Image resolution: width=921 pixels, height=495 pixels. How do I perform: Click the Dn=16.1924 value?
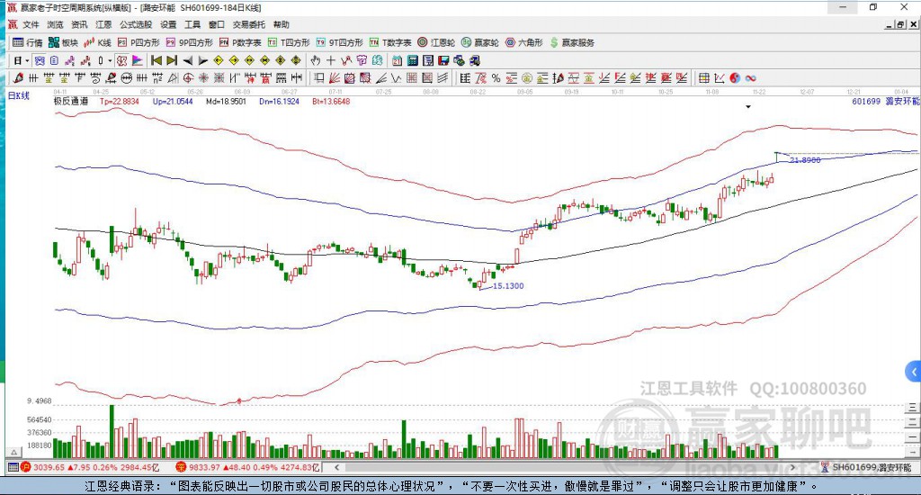279,101
